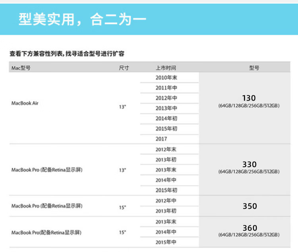Click the 型号 column header on the right
Viewport: 298px width, 252px height.
(254, 68)
